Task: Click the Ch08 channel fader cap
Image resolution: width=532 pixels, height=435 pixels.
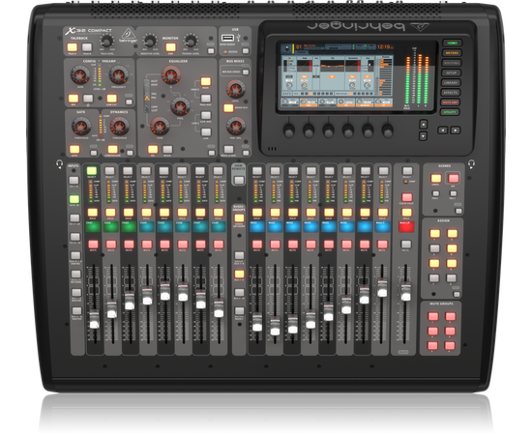Action: pos(219,308)
